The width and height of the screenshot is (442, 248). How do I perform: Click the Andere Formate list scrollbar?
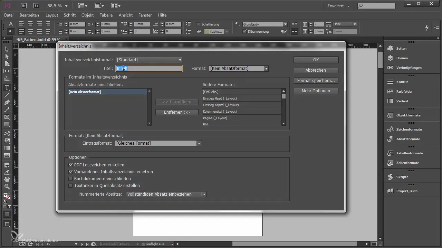(x=284, y=107)
